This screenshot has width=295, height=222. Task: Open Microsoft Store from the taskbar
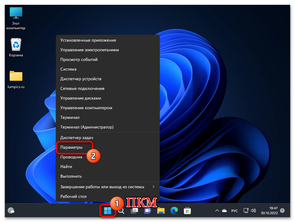tap(187, 211)
